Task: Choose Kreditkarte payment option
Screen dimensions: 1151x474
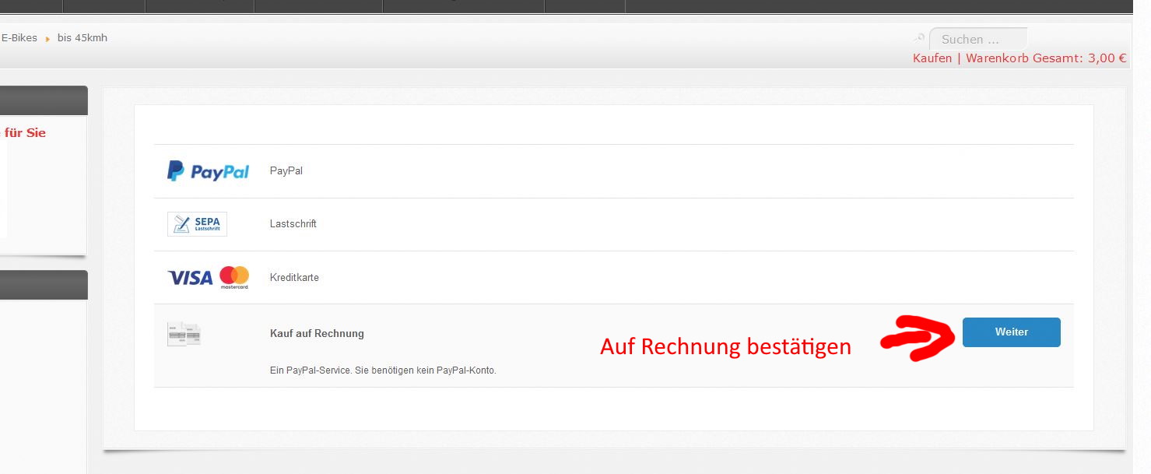Action: pyautogui.click(x=294, y=278)
